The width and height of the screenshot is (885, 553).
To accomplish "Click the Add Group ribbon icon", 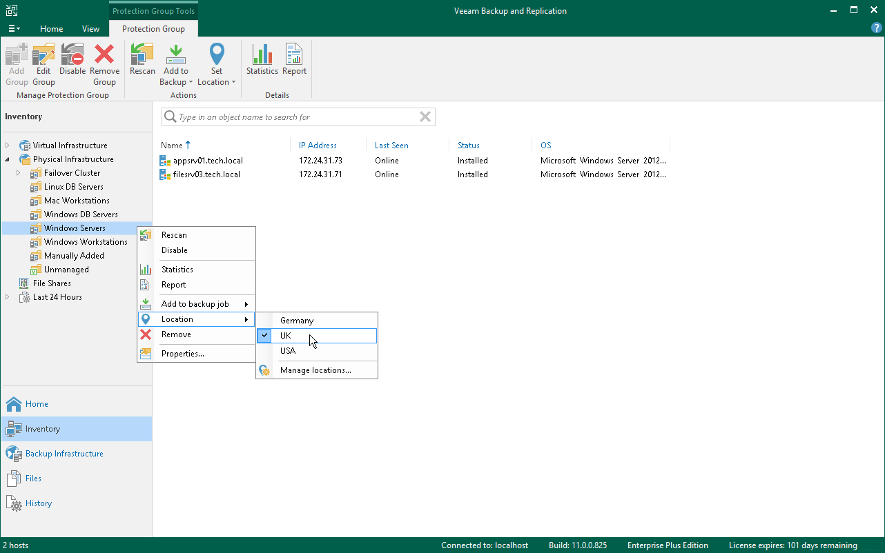I will click(17, 54).
